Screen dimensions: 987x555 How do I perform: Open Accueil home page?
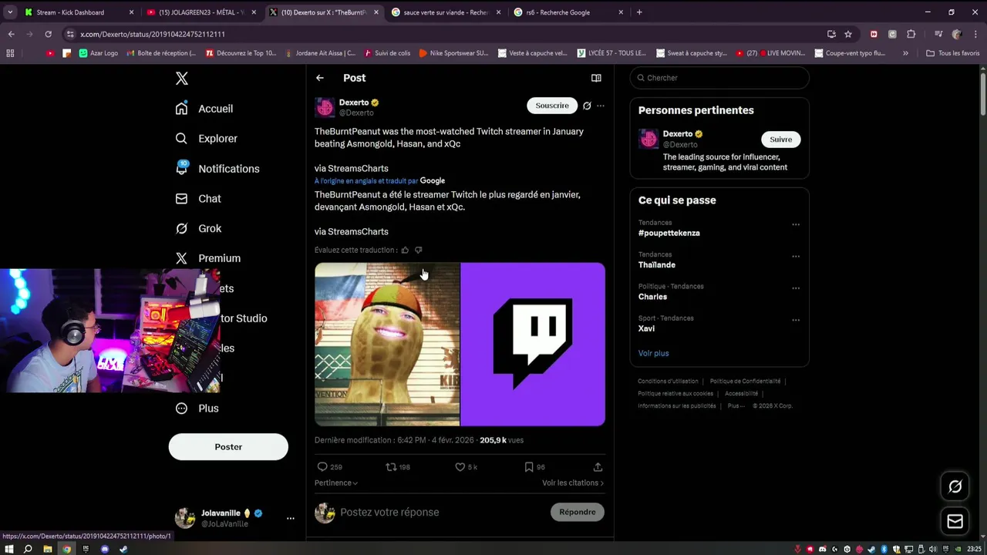pyautogui.click(x=204, y=109)
